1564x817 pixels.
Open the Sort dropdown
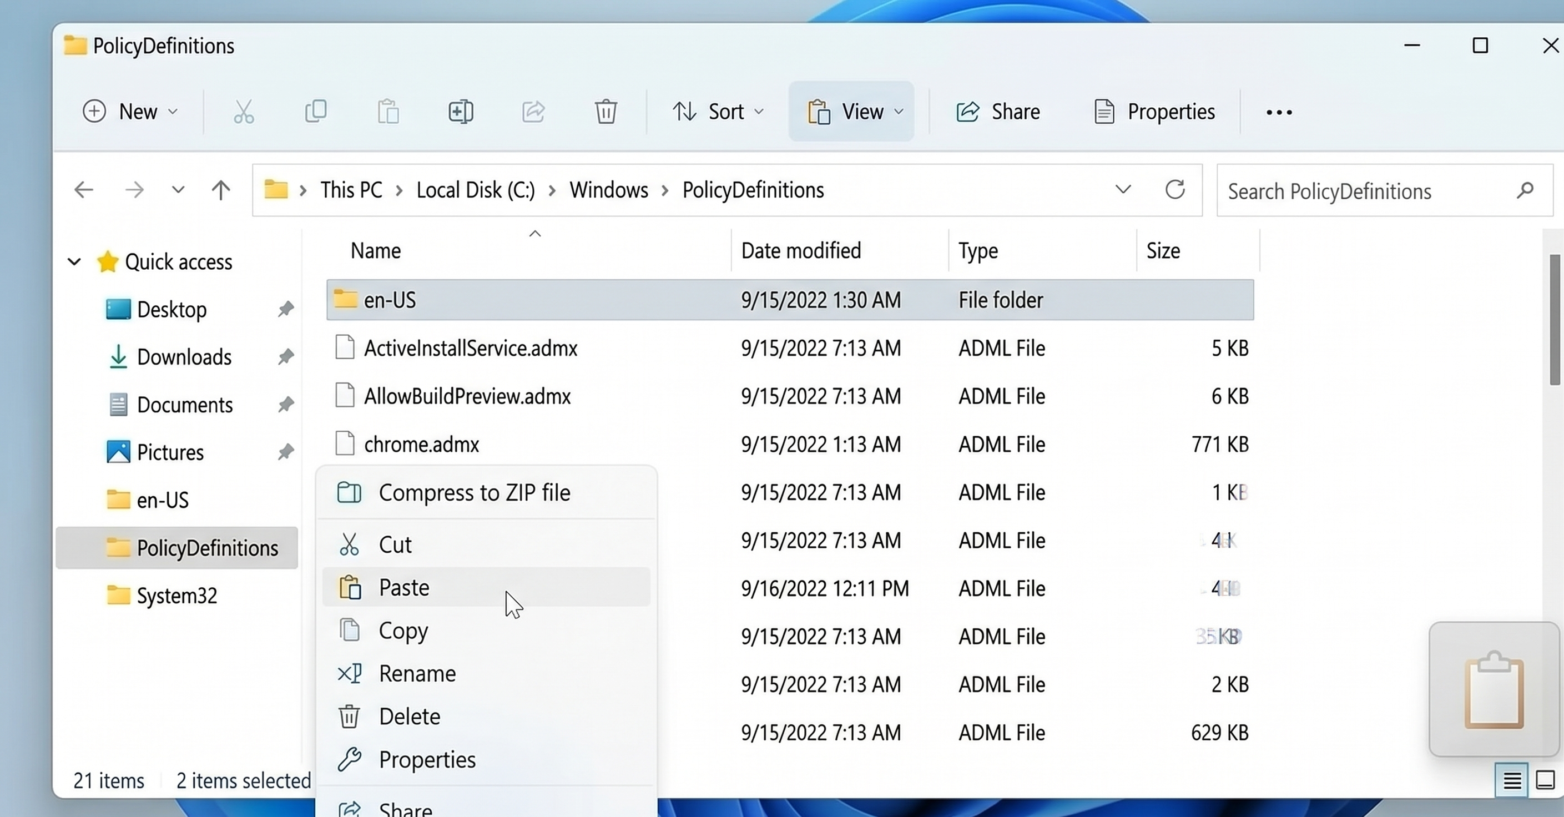click(x=718, y=112)
